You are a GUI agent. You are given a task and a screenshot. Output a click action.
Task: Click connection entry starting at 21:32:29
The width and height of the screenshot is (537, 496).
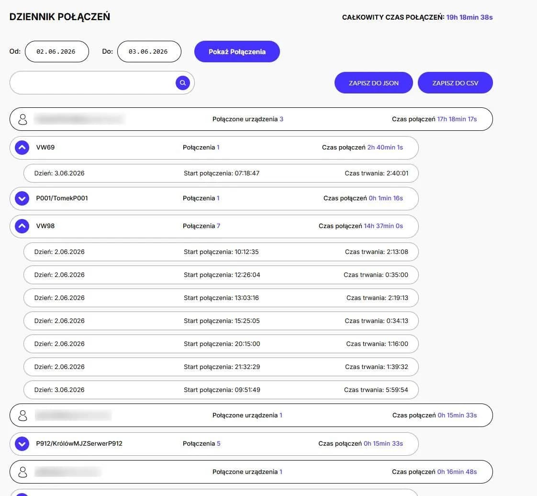pyautogui.click(x=221, y=367)
